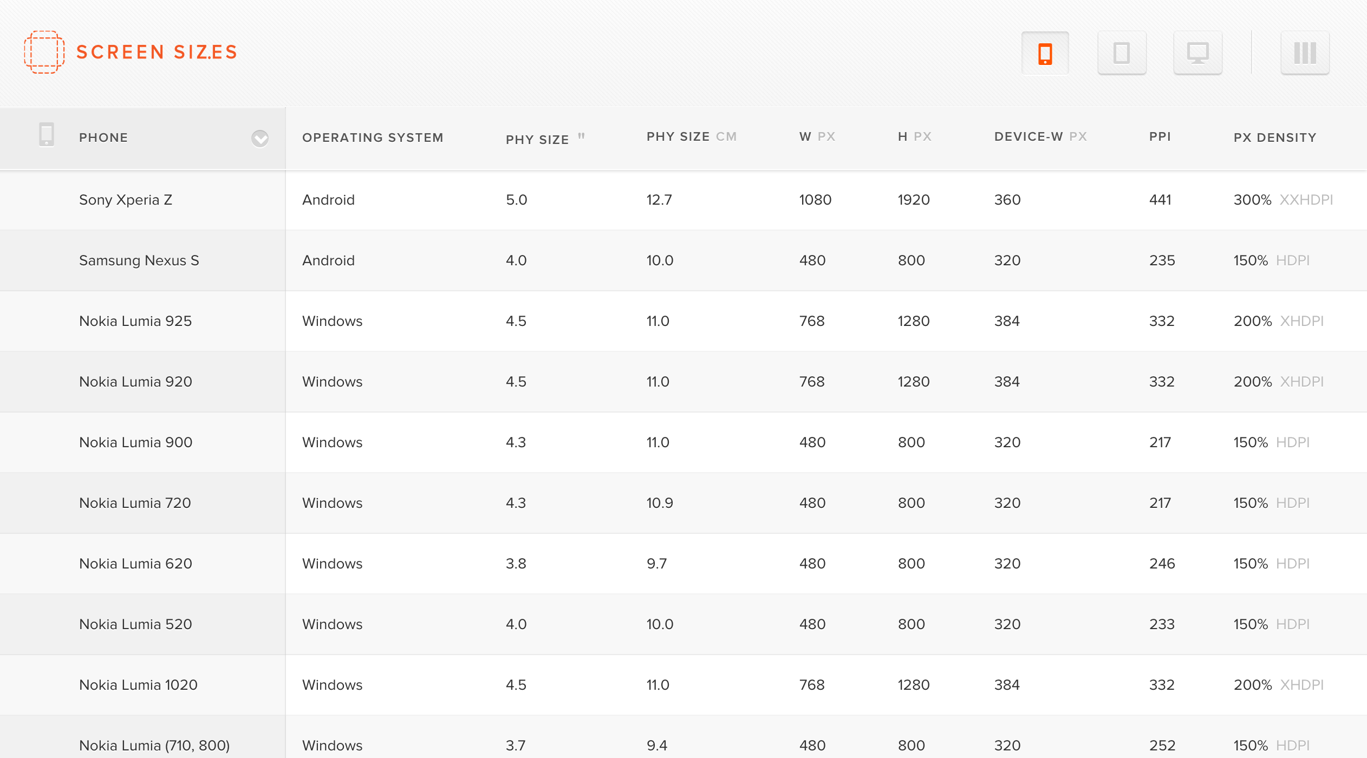1367x758 pixels.
Task: Click the 1080 width value for Sony Xperia Z
Action: pyautogui.click(x=815, y=200)
